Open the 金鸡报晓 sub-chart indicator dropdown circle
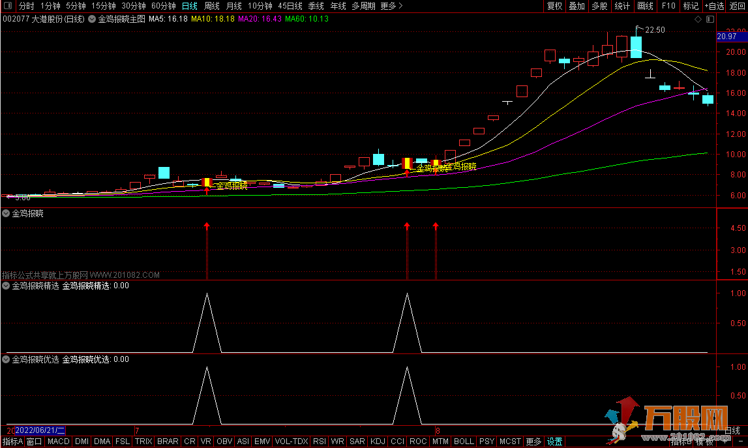The width and height of the screenshot is (748, 448). 7,213
